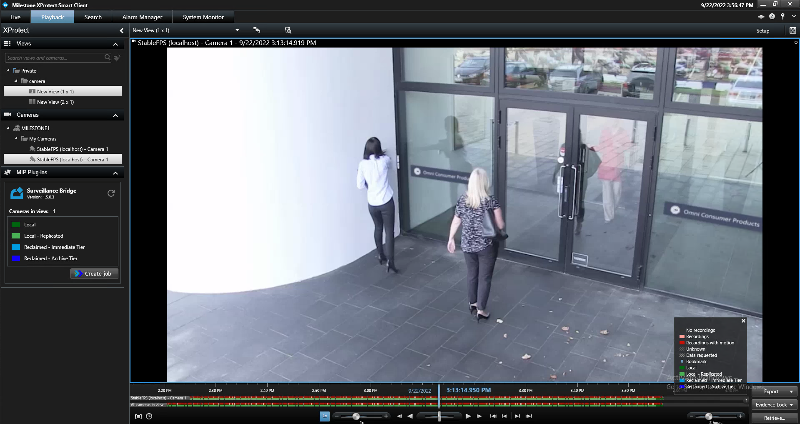Viewport: 800px width, 424px height.
Task: Zoom in the timeline span with the plus button
Action: (x=741, y=416)
